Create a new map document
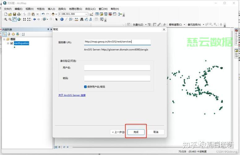 tap(6, 14)
